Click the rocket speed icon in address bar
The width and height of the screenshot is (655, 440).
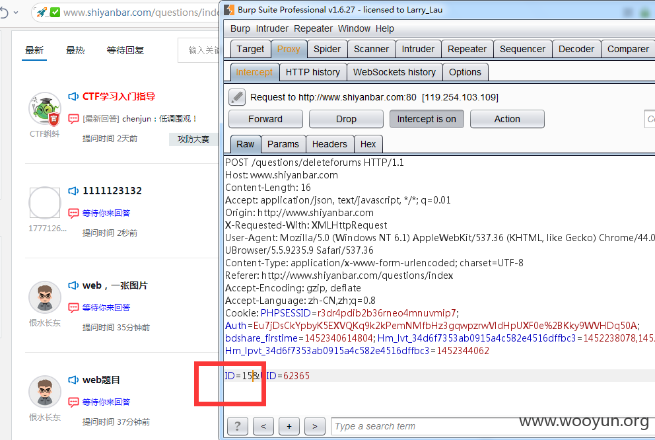pyautogui.click(x=42, y=12)
